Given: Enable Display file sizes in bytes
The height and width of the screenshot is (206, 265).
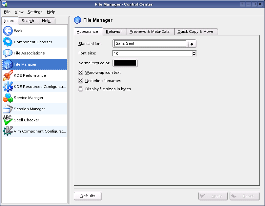Looking at the screenshot, I should pyautogui.click(x=81, y=89).
